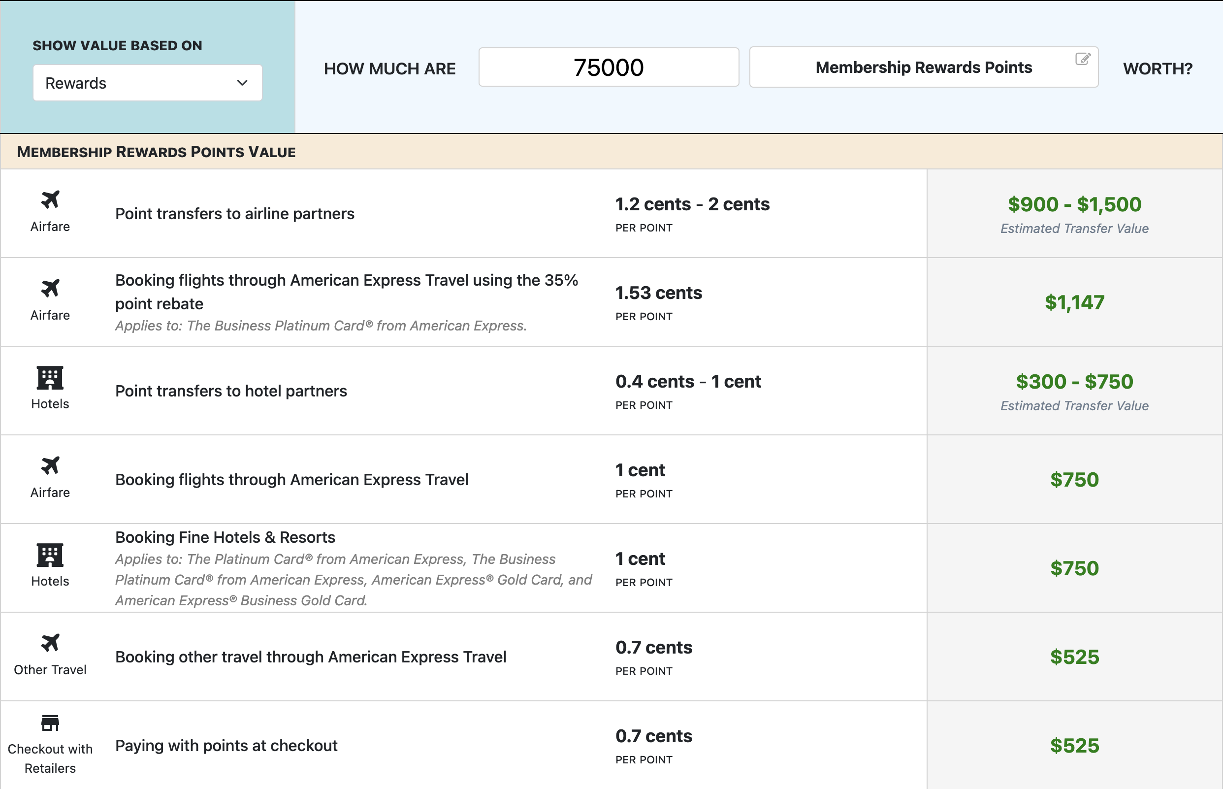Click 'Estimated Transfer Value' under $900 - $1,500
Viewport: 1223px width, 789px height.
[x=1074, y=229]
